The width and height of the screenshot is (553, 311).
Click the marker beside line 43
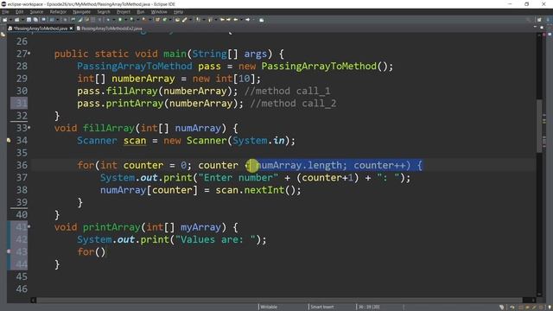click(9, 251)
